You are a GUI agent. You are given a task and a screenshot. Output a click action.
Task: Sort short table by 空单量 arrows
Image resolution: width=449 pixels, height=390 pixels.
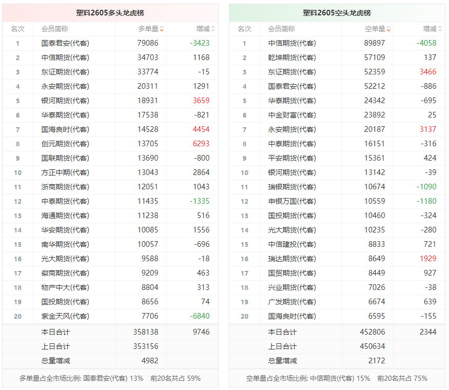[x=388, y=29]
